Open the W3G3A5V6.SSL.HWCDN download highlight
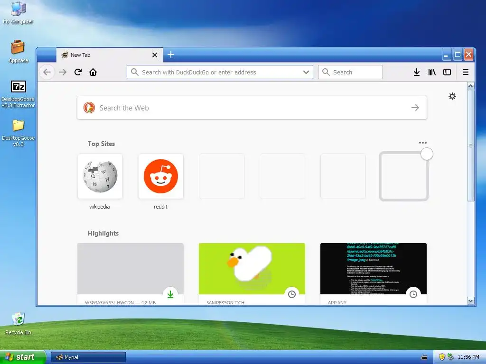The height and width of the screenshot is (364, 486). pyautogui.click(x=131, y=274)
